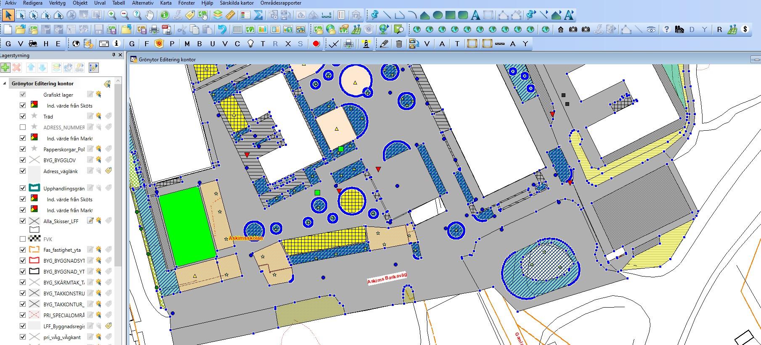Toggle the Fas_fastighet_yta layer checkbox
Screen dimensions: 761x345
[23, 250]
